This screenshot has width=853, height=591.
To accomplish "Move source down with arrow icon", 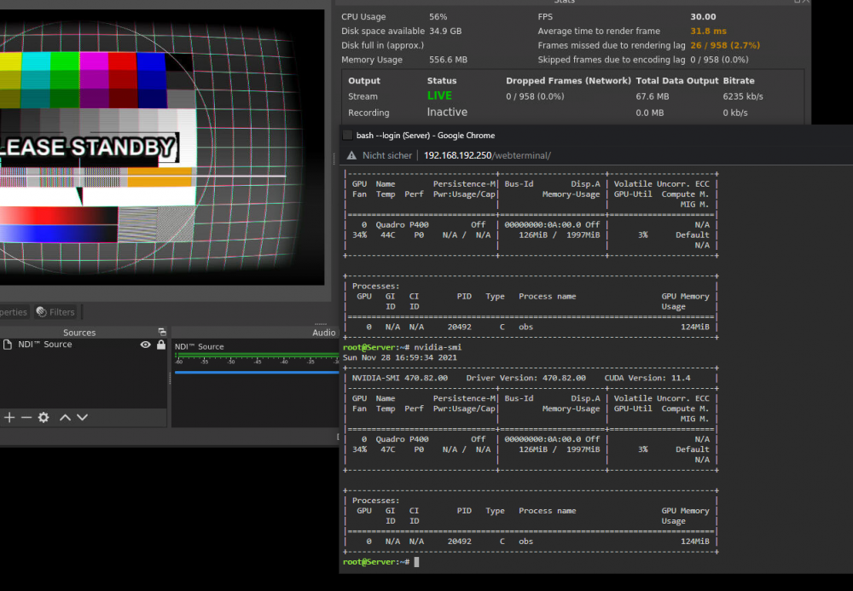I will (82, 418).
